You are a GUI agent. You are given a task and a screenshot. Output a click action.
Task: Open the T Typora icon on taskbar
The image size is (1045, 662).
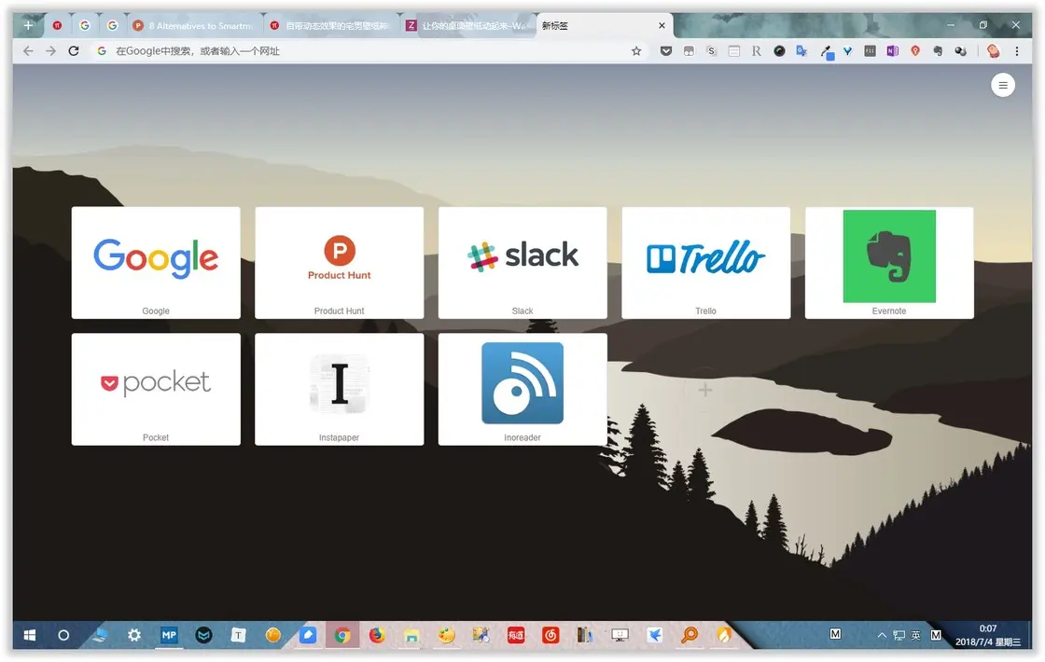click(x=238, y=635)
